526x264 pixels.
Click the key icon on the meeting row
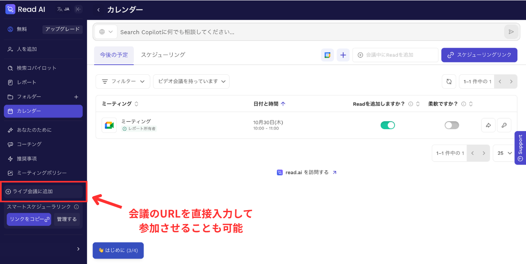tap(504, 125)
